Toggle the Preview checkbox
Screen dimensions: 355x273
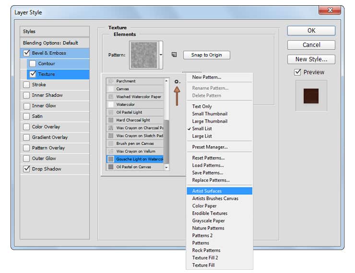(x=297, y=72)
